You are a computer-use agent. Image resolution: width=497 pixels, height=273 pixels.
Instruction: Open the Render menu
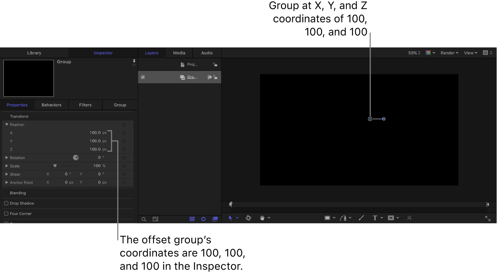[449, 53]
